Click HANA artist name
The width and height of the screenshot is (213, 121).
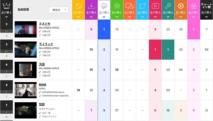tap(42, 88)
